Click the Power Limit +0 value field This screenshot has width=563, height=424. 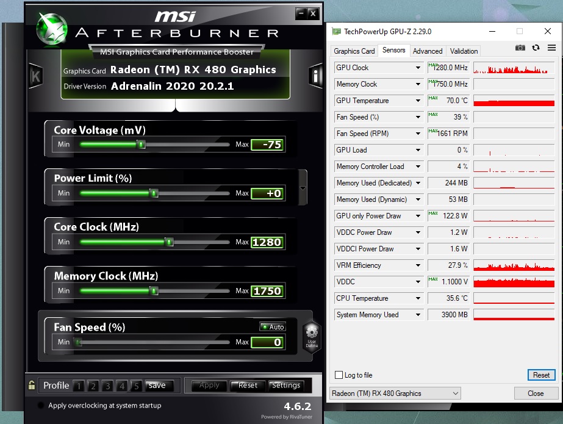[268, 193]
